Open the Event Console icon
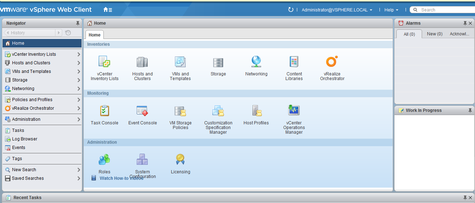This screenshot has width=475, height=203. coord(142,110)
